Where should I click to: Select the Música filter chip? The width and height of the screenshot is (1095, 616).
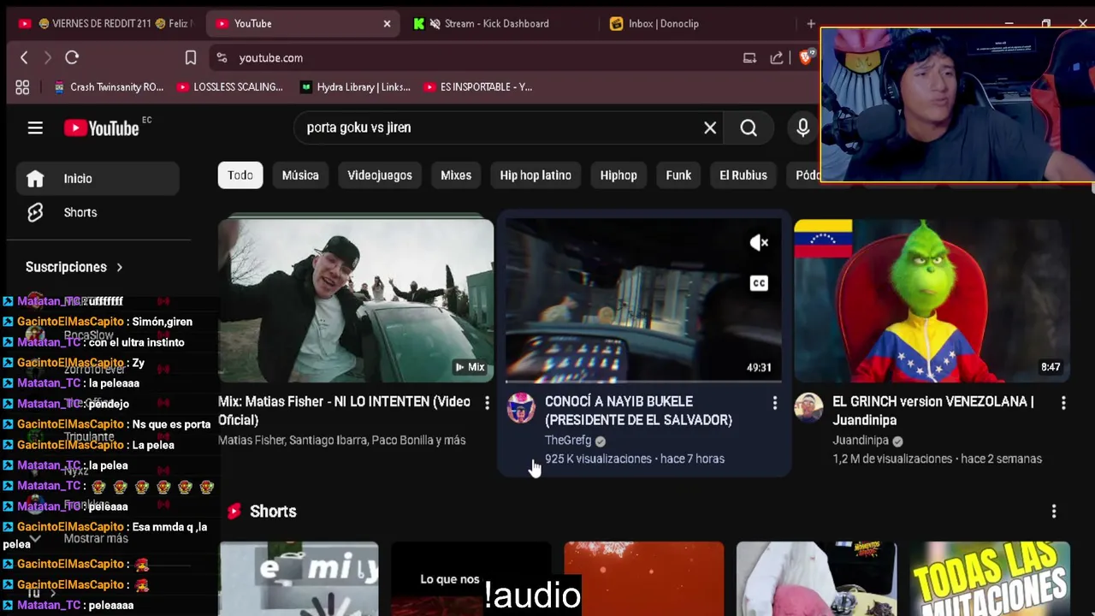(x=300, y=175)
